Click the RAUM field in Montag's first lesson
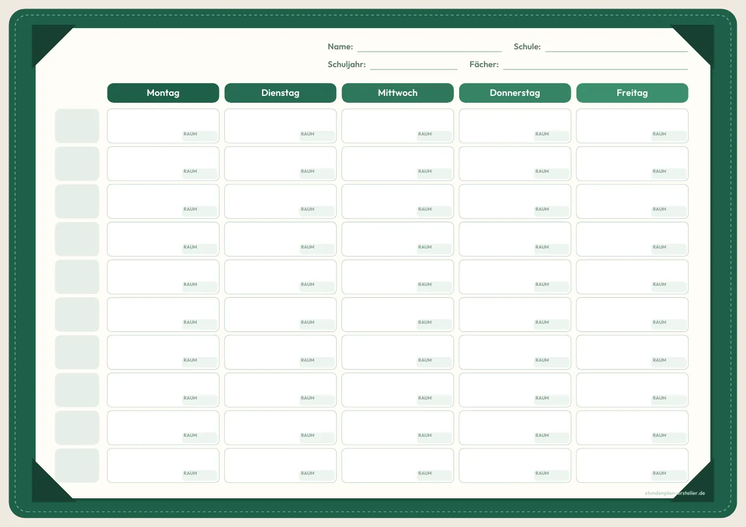The image size is (746, 527). pos(200,135)
